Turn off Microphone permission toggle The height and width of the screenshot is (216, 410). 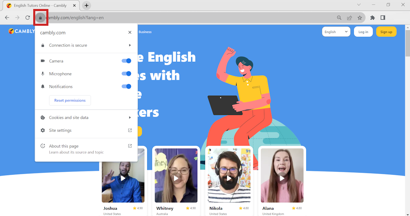[126, 74]
